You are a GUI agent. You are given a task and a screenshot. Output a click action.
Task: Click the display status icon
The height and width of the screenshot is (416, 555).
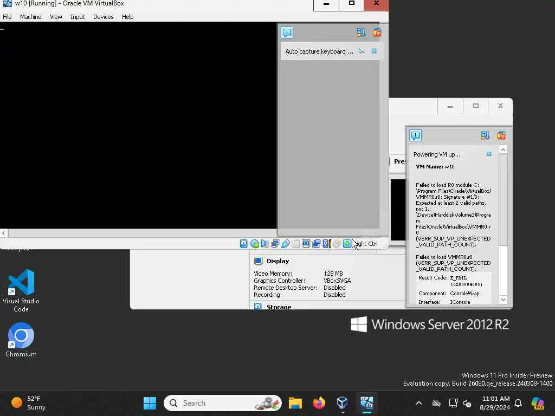coord(306,243)
